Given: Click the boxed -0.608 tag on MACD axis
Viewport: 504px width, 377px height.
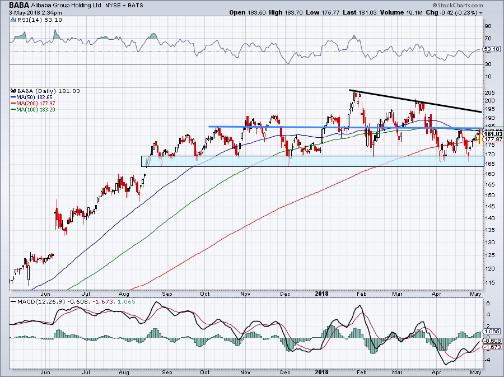Looking at the screenshot, I should (492, 341).
